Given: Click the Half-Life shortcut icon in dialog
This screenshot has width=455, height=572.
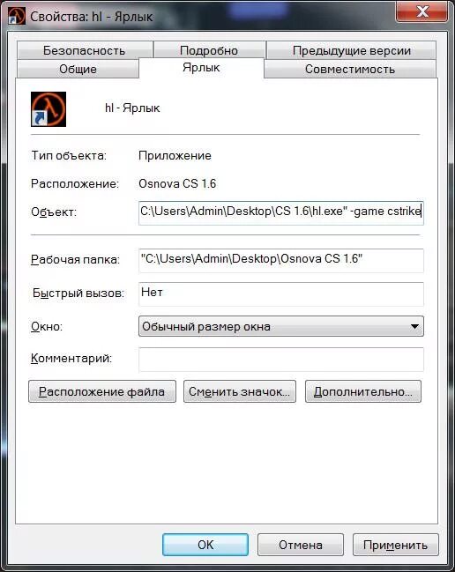Looking at the screenshot, I should (x=48, y=109).
